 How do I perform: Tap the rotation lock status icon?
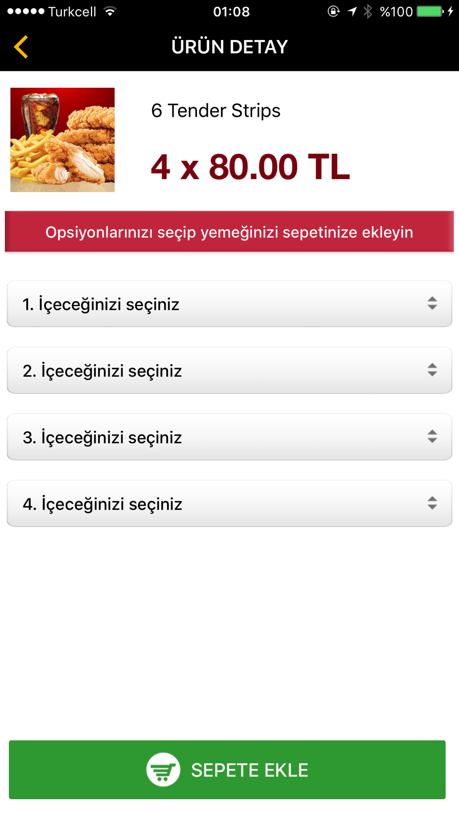334,11
